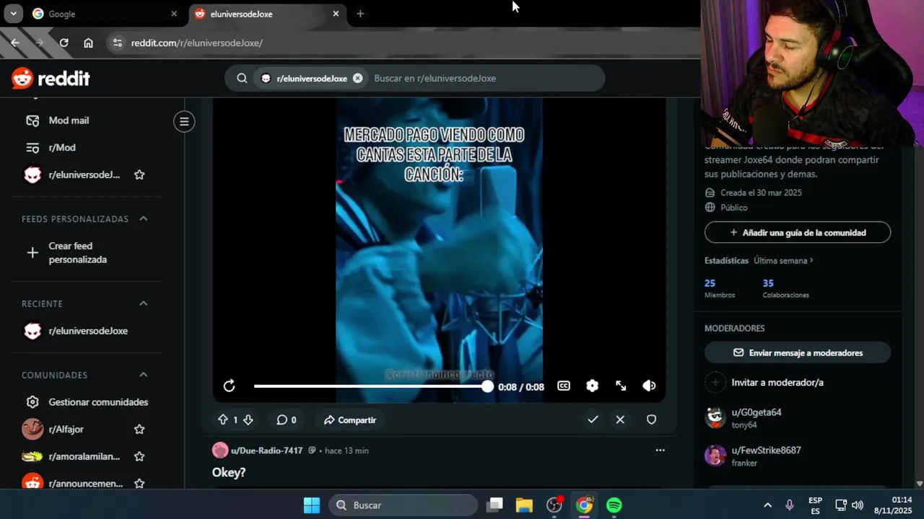Click the 35 Colaboraciones statistic
This screenshot has width=924, height=519.
785,288
